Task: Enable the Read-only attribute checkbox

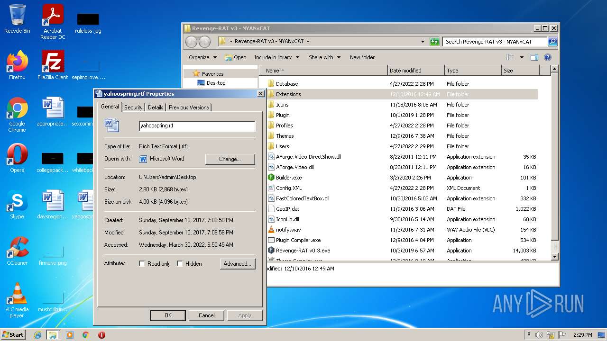Action: pyautogui.click(x=142, y=264)
